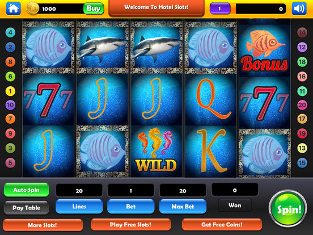Select payline number 20 pink circle
The height and width of the screenshot is (235, 313).
[302, 105]
